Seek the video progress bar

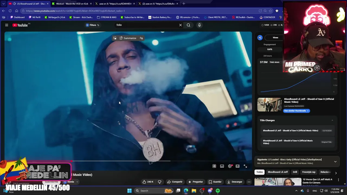point(128,161)
